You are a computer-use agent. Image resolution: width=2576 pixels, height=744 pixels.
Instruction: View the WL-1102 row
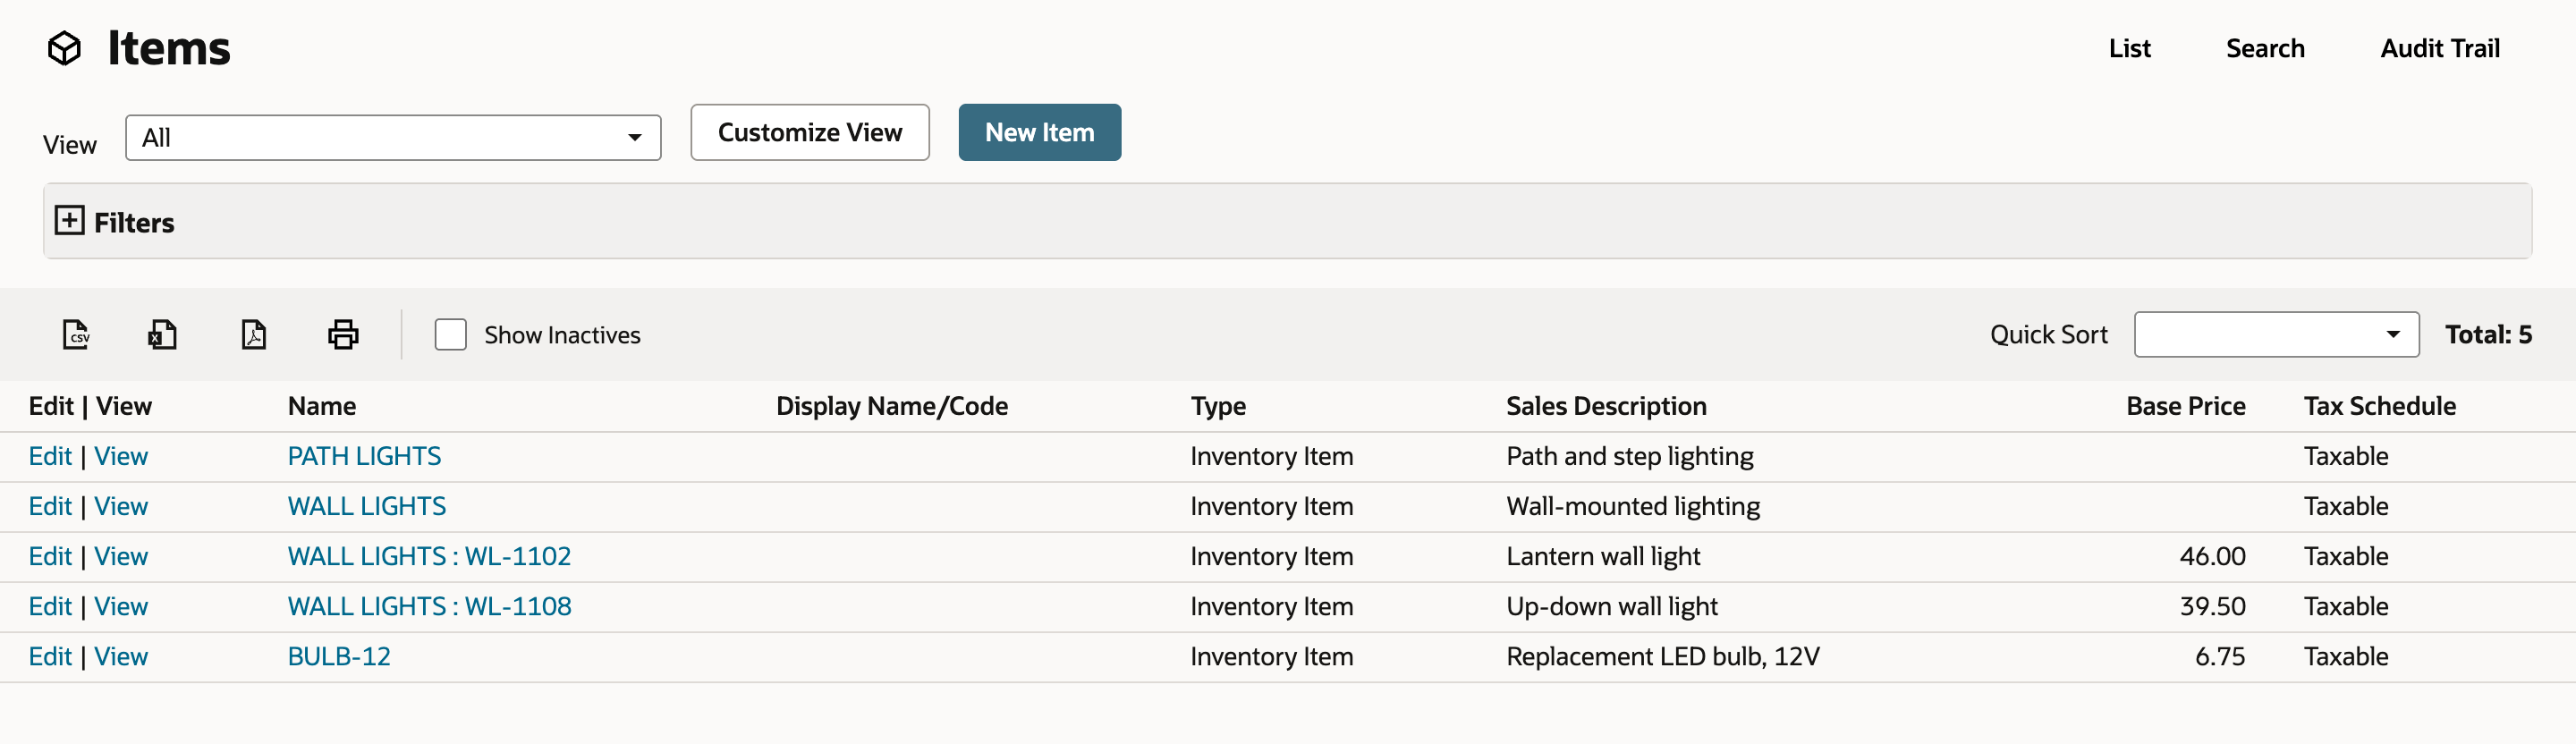[x=121, y=556]
